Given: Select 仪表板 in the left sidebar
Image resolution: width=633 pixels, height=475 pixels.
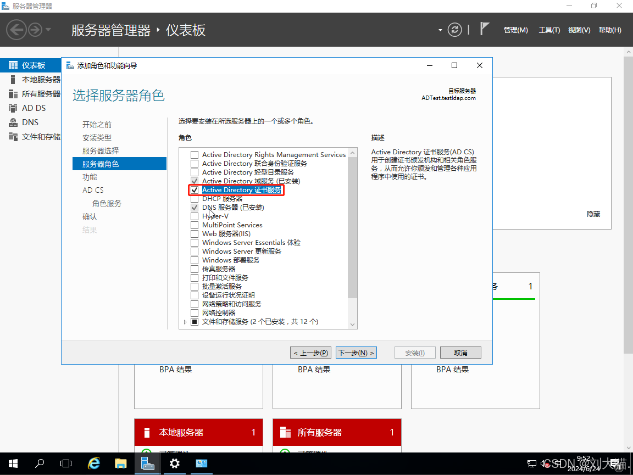Looking at the screenshot, I should tap(31, 65).
